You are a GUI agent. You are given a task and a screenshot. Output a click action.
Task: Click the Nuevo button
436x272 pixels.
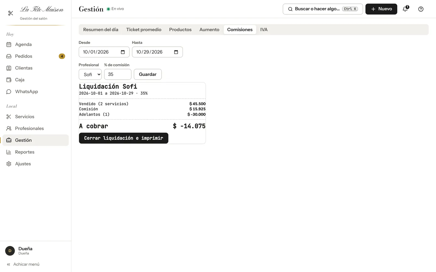[x=381, y=9]
